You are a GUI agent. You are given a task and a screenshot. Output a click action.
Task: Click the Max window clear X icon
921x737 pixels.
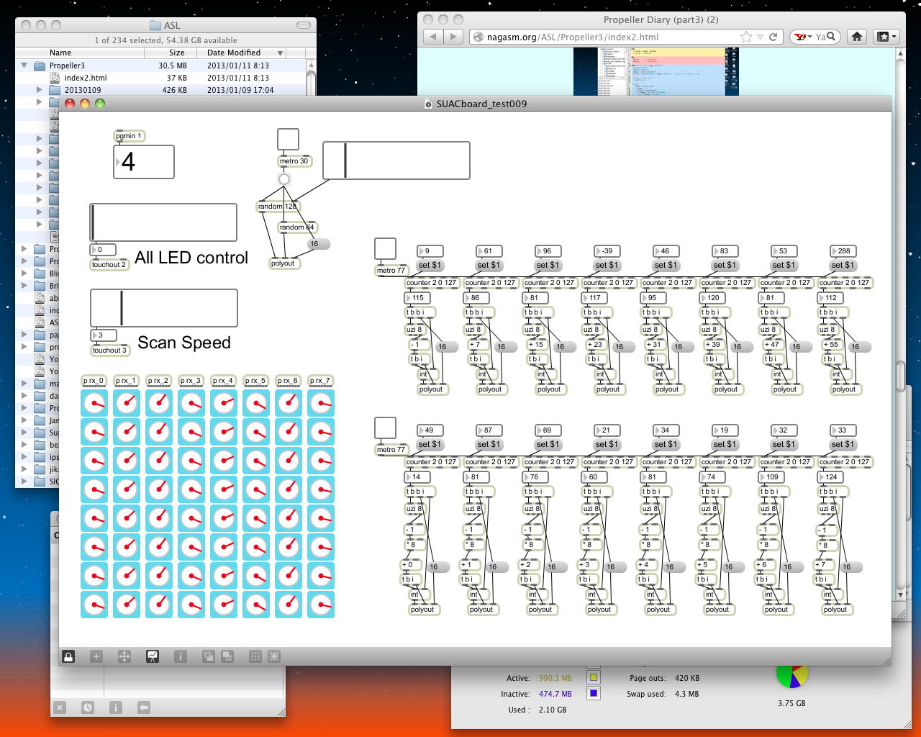click(60, 707)
